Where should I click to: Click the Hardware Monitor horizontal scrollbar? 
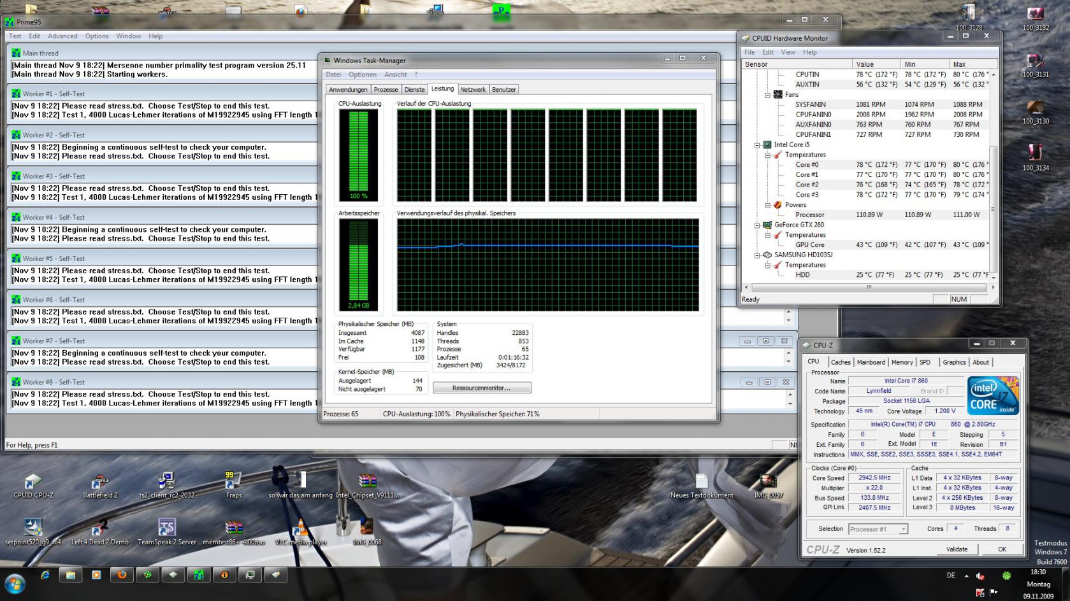tap(868, 287)
